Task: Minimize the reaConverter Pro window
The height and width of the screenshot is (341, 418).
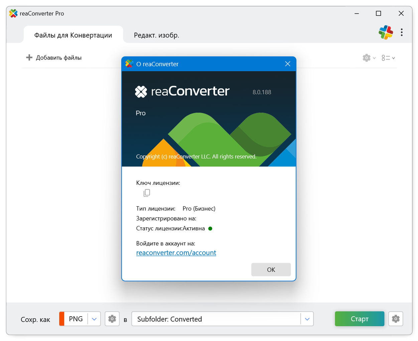Action: coord(357,13)
